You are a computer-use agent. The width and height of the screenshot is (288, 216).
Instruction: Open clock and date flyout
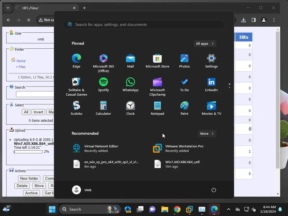(268, 209)
